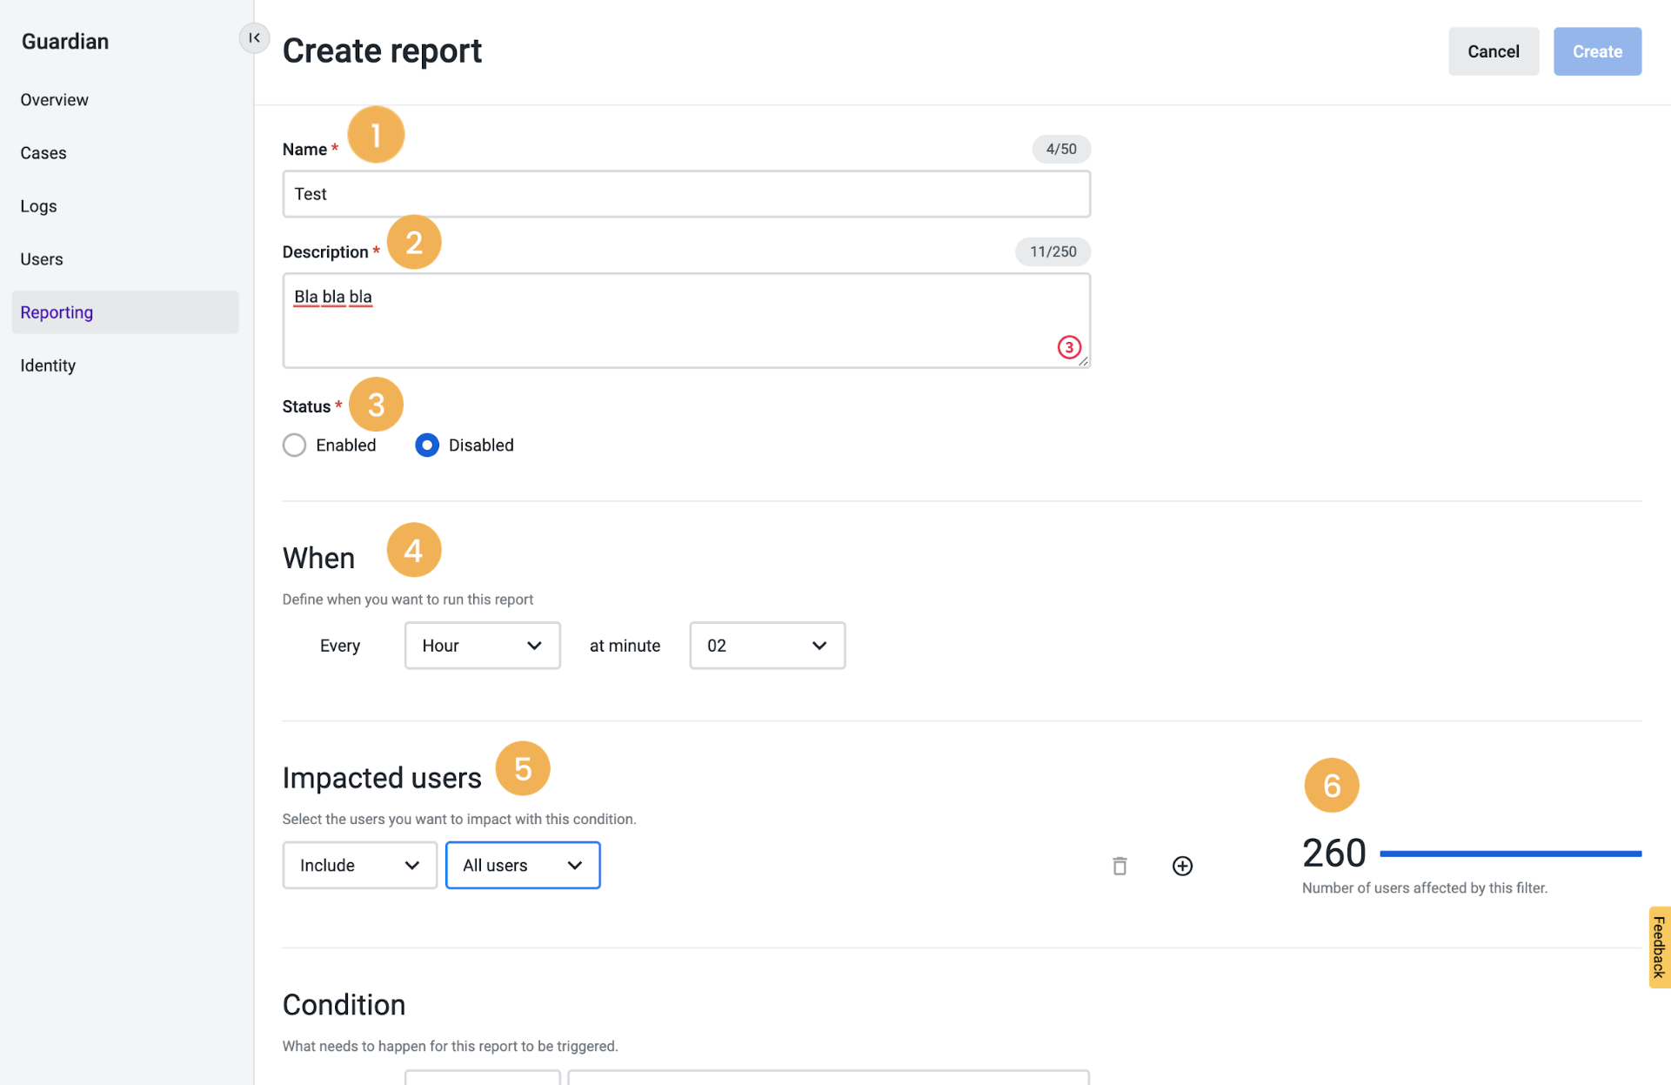1671x1085 pixels.
Task: Cancel creating the report
Action: pyautogui.click(x=1493, y=51)
